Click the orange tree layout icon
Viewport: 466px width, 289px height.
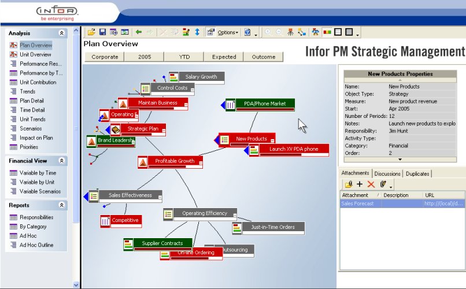[290, 32]
